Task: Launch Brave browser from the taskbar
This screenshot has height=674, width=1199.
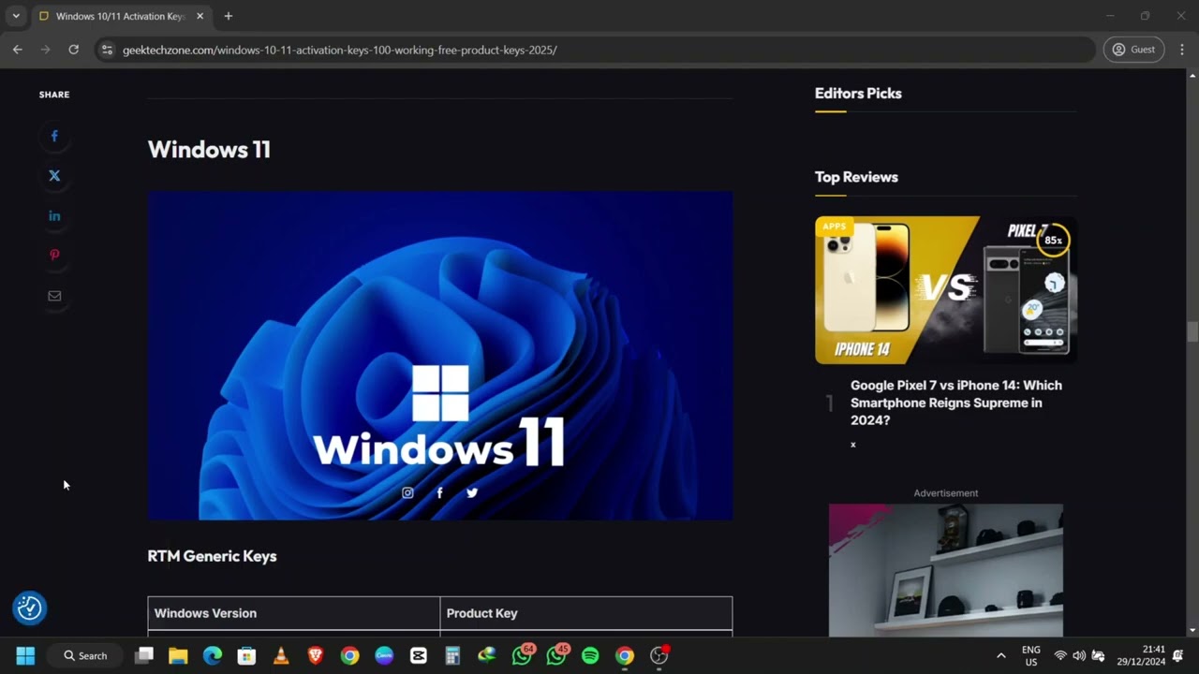Action: pyautogui.click(x=316, y=656)
